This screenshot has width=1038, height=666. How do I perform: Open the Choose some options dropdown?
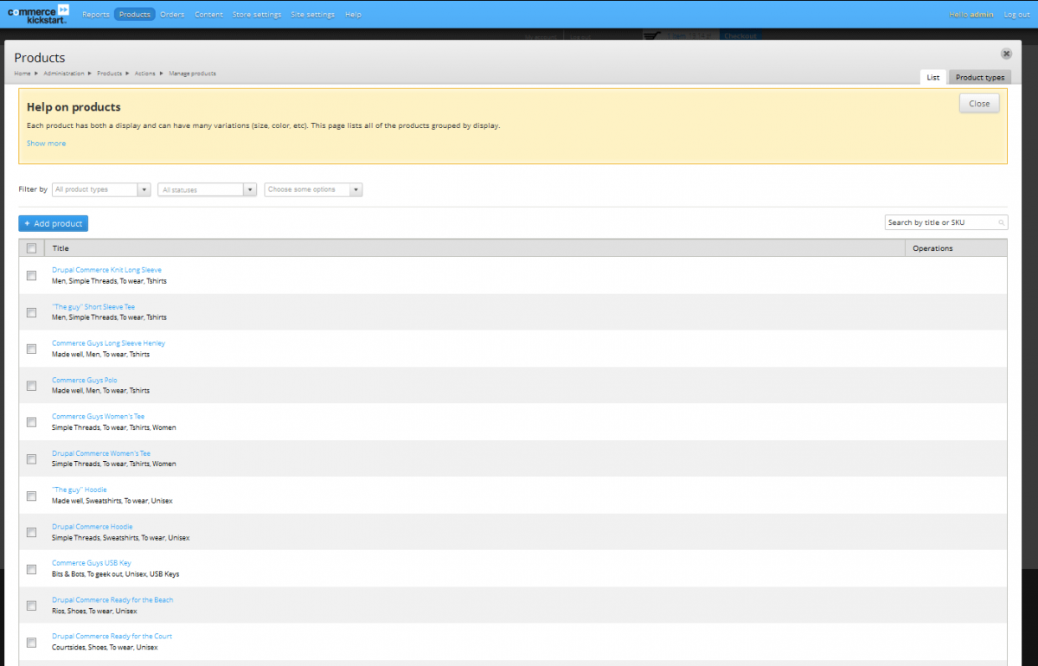[x=313, y=189]
